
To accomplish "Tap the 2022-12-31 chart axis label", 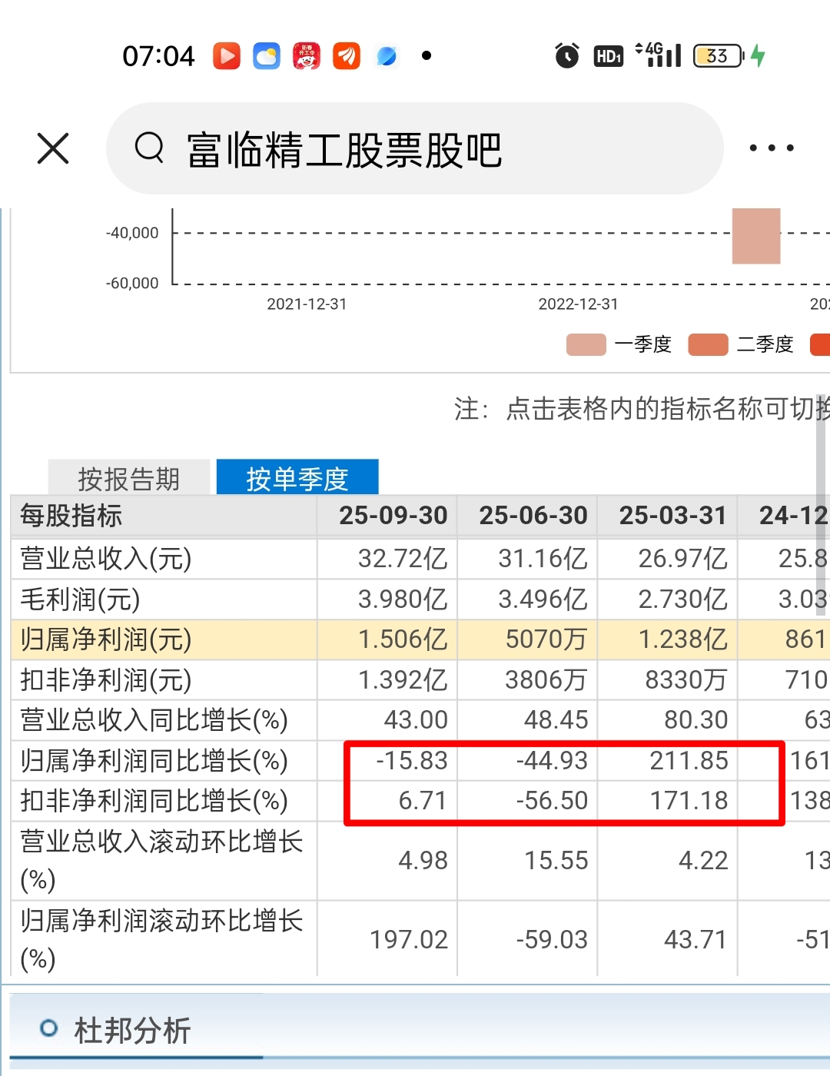I will point(578,304).
